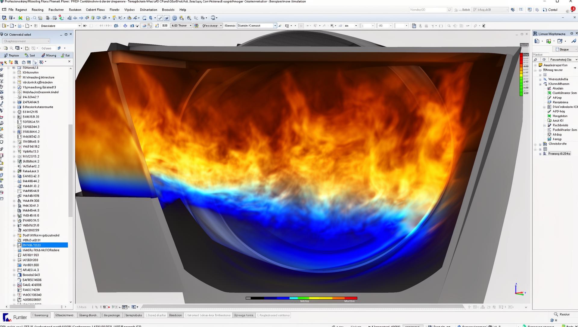
Task: Open the Olrapharporrent dropdown
Action: 26,41
